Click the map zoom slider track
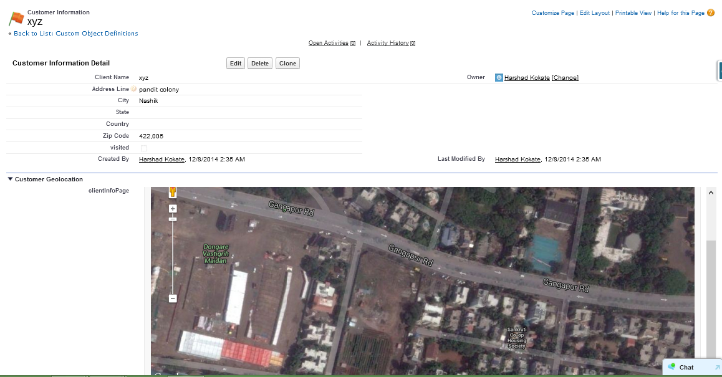The width and height of the screenshot is (722, 377). point(173,255)
